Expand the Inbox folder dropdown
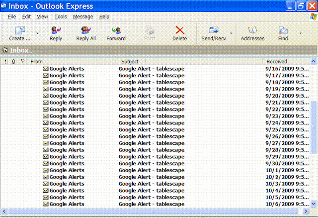The height and width of the screenshot is (218, 318). 31,52
